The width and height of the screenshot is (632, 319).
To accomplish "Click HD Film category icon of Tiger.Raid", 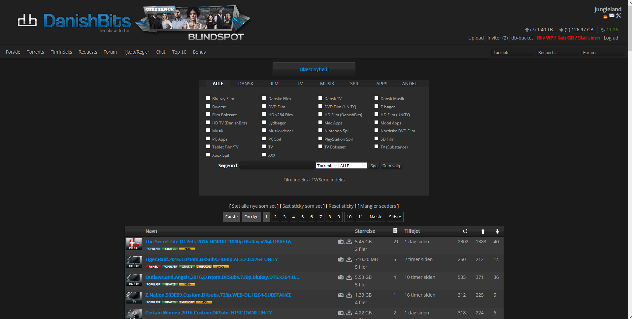I will (134, 262).
